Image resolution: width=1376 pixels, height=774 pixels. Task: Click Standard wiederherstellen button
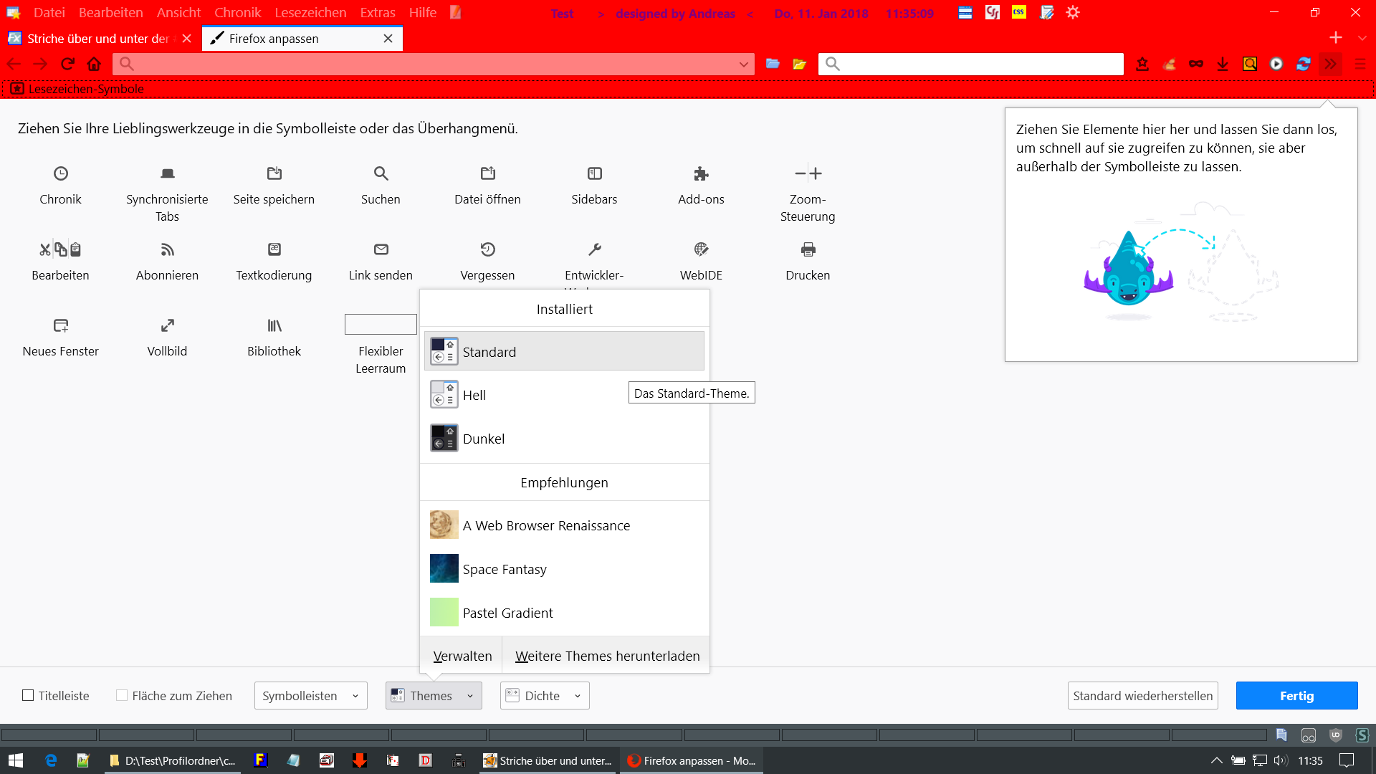[1142, 695]
